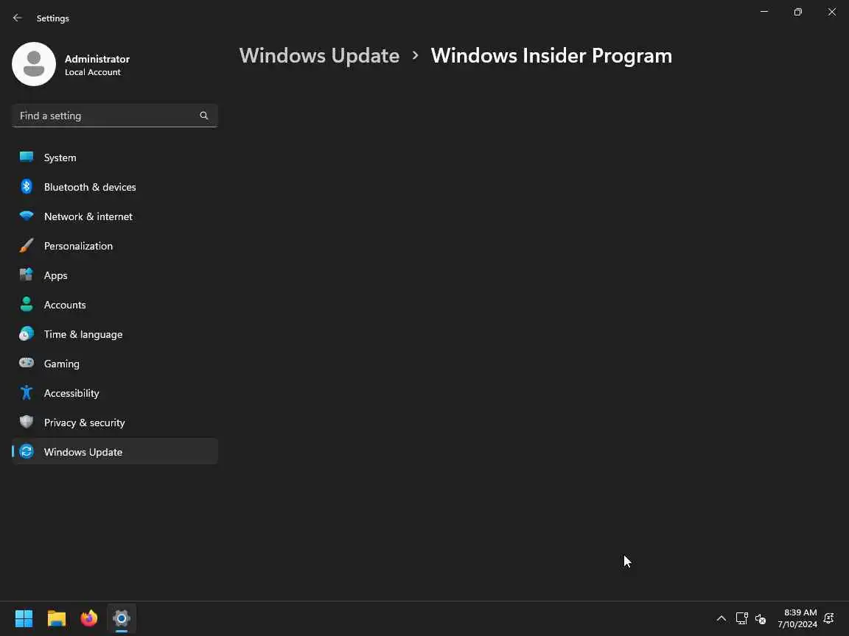Click the Windows Update sync icon
The width and height of the screenshot is (849, 636).
26,451
